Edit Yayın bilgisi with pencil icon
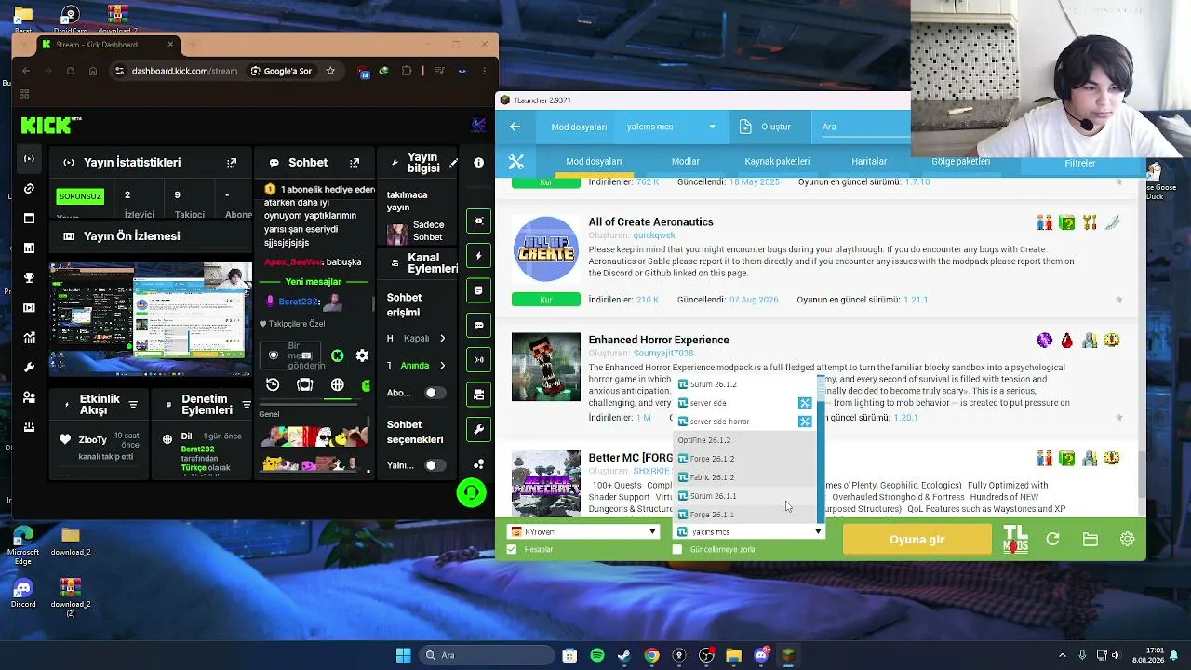1191x670 pixels. [453, 163]
